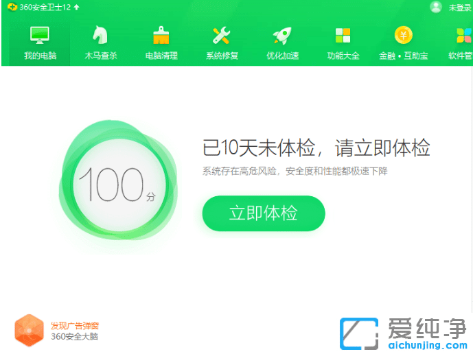
Task: Switch to 电脑清理 tab label
Action: [161, 56]
